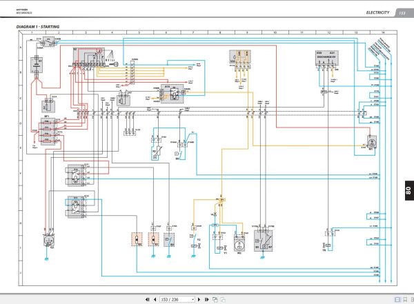The height and width of the screenshot is (304, 414).
Task: Click the ELECTRICITY header label
Action: click(377, 12)
